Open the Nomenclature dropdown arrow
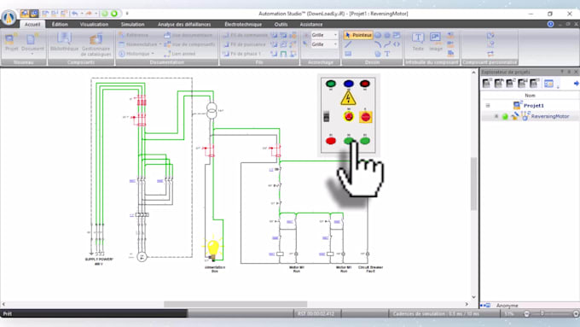This screenshot has width=580, height=327. pyautogui.click(x=160, y=44)
